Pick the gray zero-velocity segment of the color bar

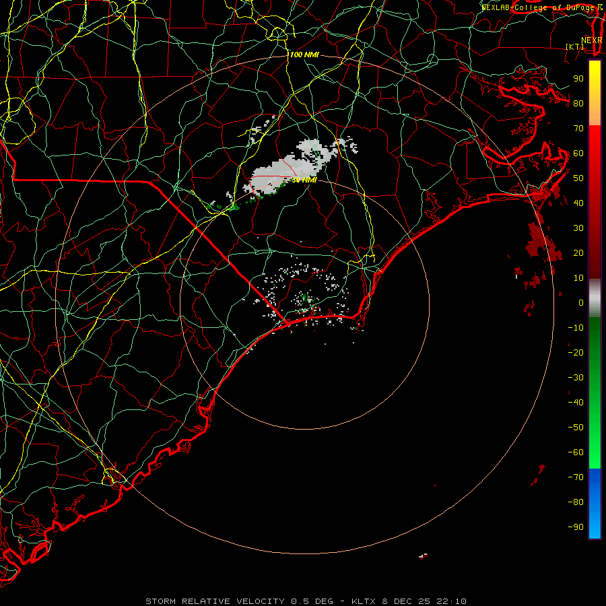click(595, 298)
